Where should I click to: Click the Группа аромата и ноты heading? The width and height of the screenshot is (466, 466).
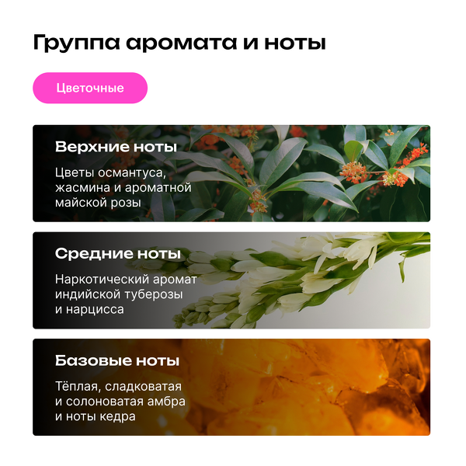[179, 43]
